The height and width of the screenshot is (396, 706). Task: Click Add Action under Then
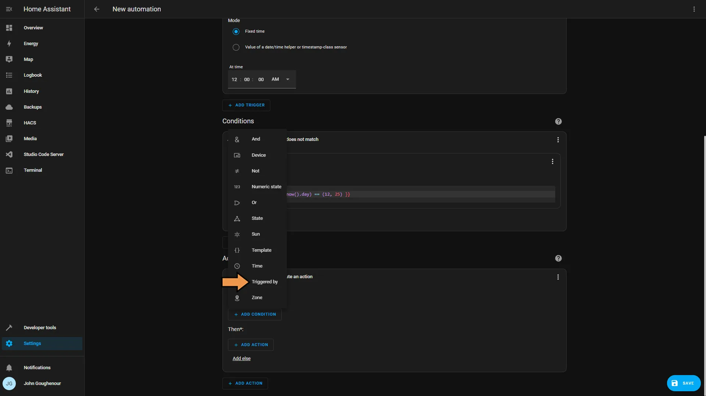(251, 345)
